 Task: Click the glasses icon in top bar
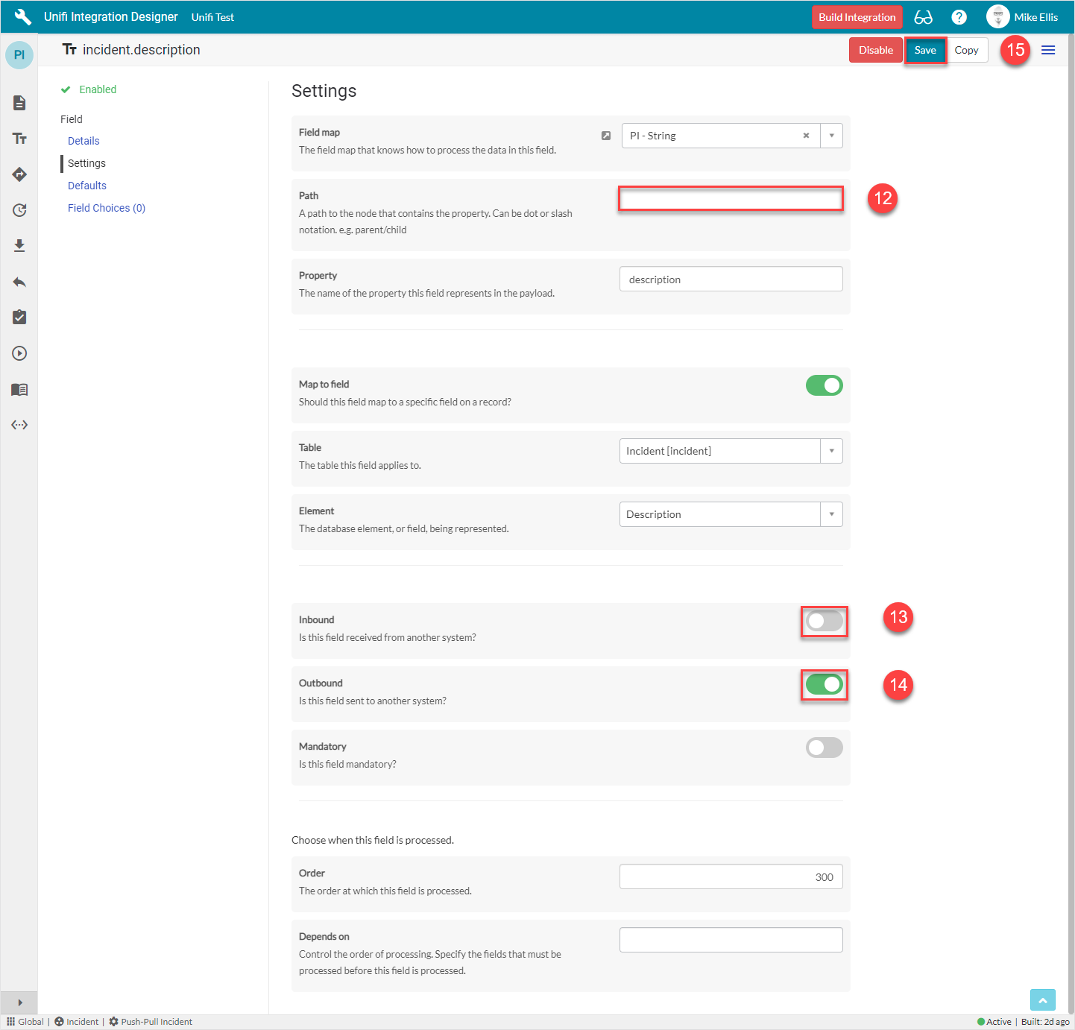coord(923,17)
